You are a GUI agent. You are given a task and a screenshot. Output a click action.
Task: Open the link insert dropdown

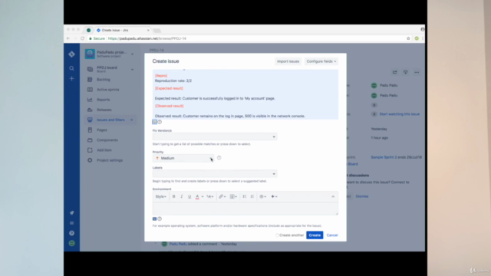[x=222, y=196]
